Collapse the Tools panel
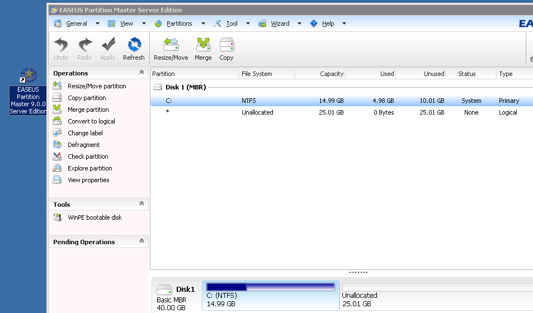 [141, 204]
